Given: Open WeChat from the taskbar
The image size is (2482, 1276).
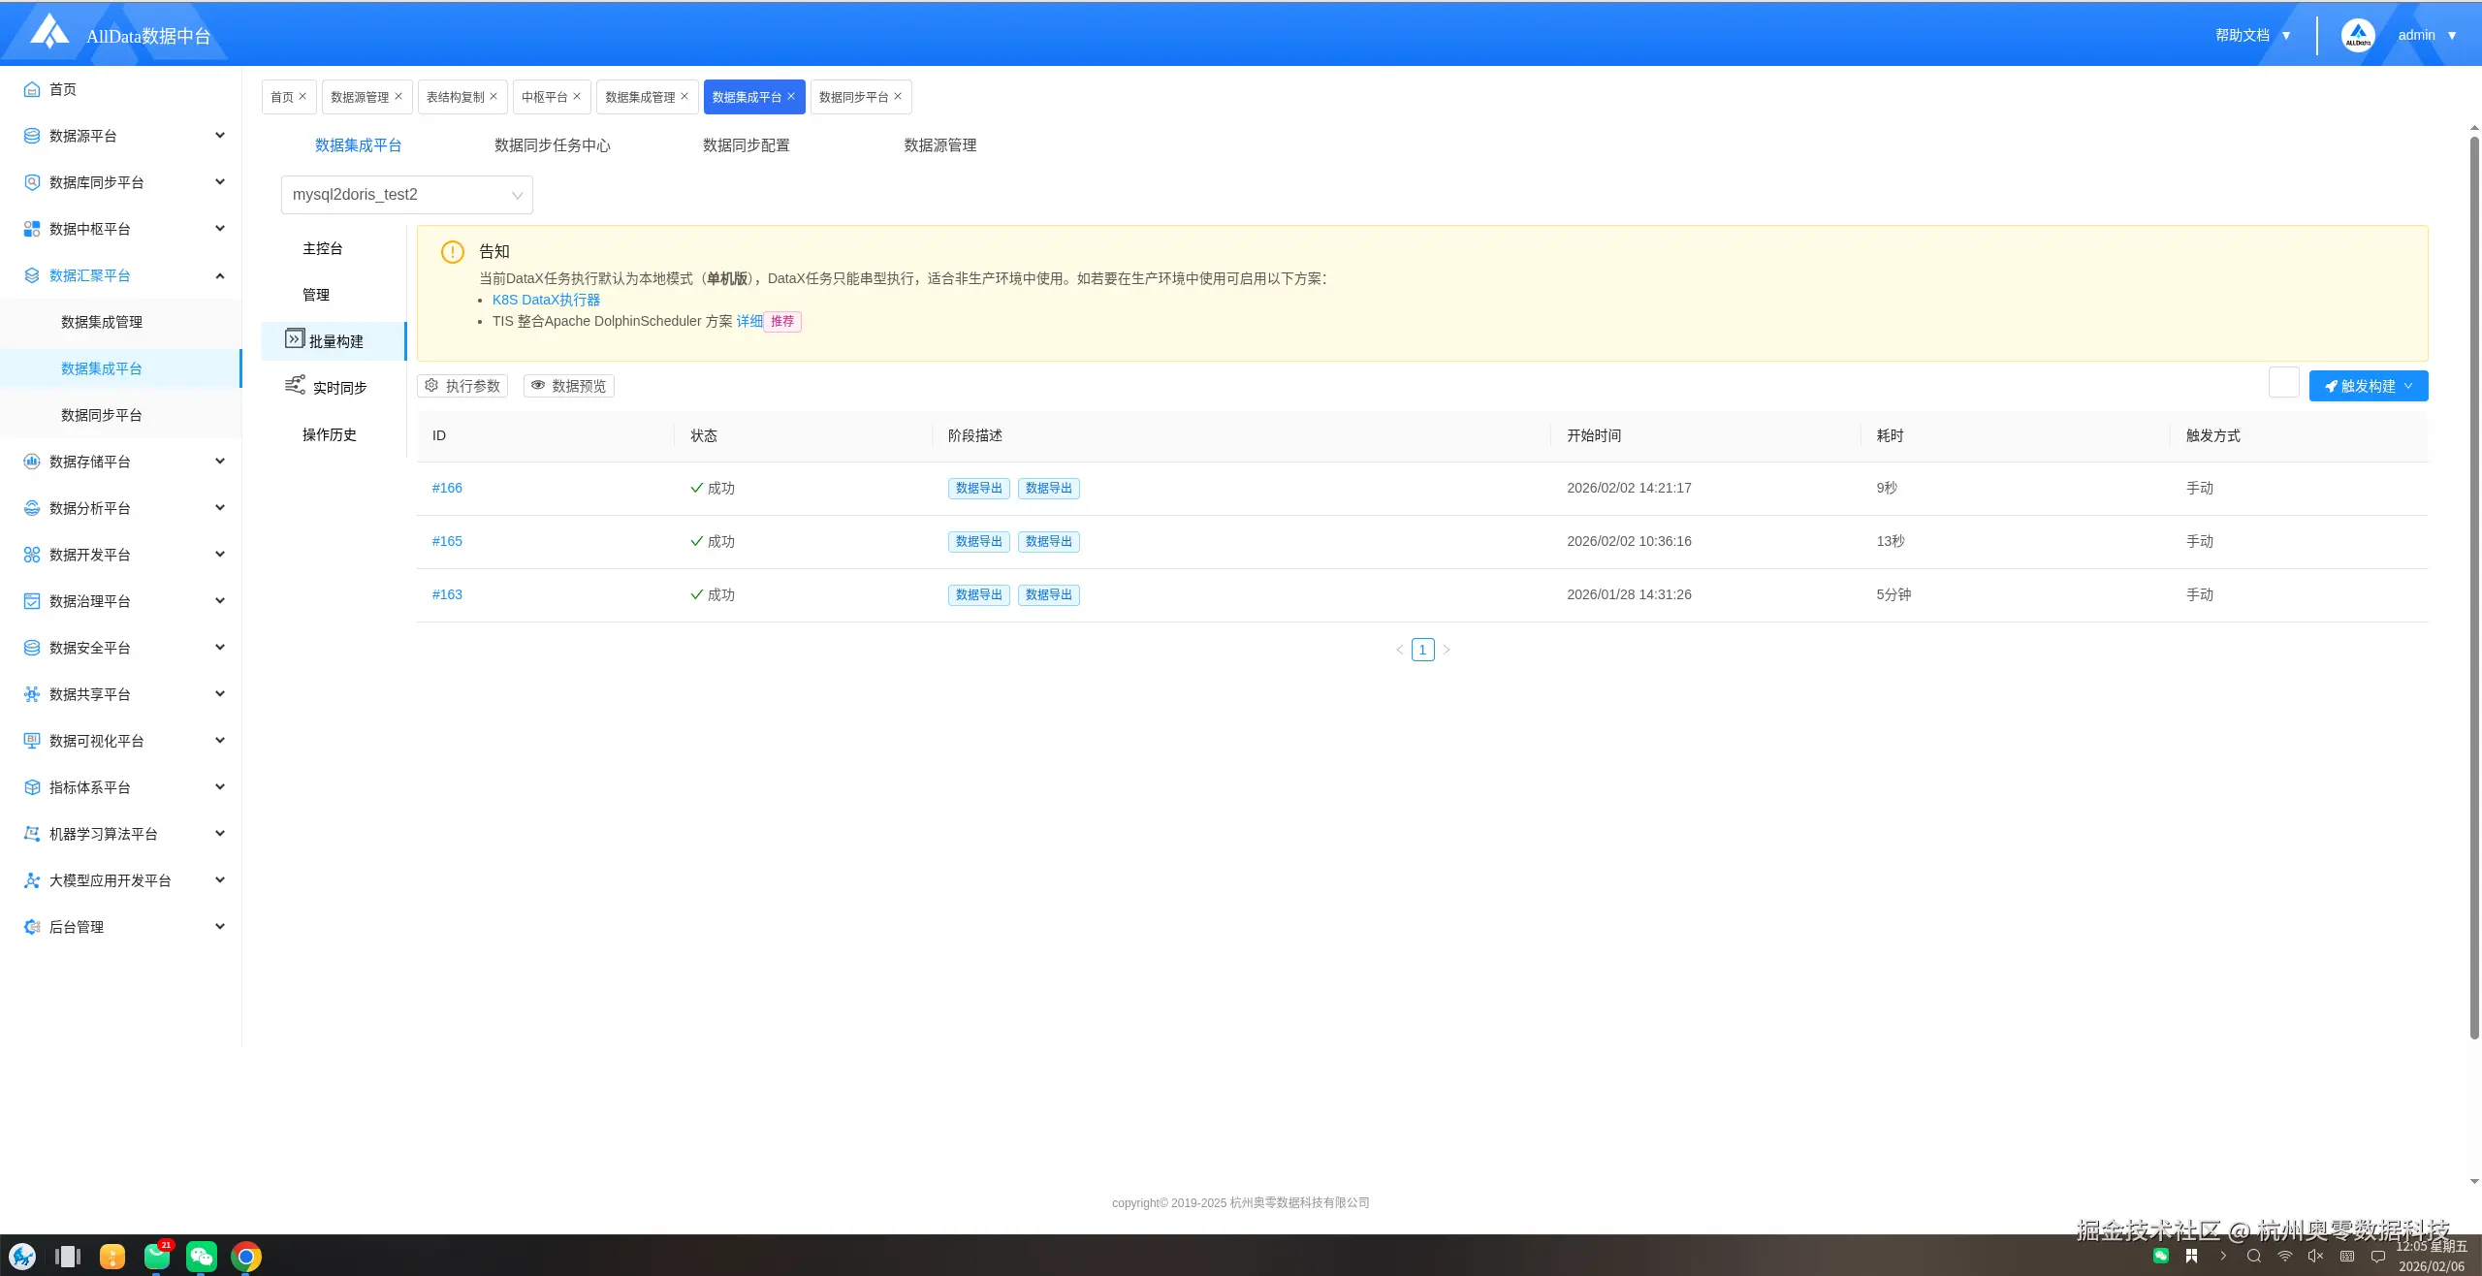Looking at the screenshot, I should pos(201,1257).
